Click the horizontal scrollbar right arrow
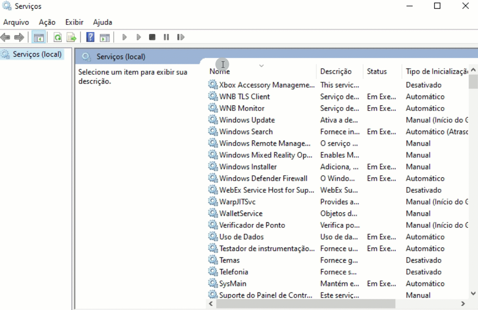 click(x=463, y=304)
